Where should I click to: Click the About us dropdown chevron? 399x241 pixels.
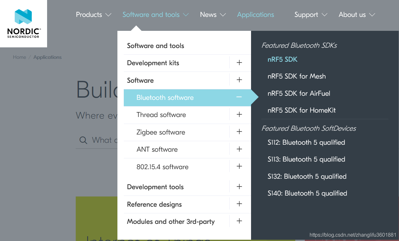pos(372,15)
